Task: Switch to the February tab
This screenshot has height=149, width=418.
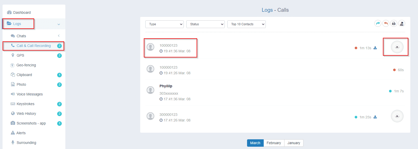Action: (274, 143)
